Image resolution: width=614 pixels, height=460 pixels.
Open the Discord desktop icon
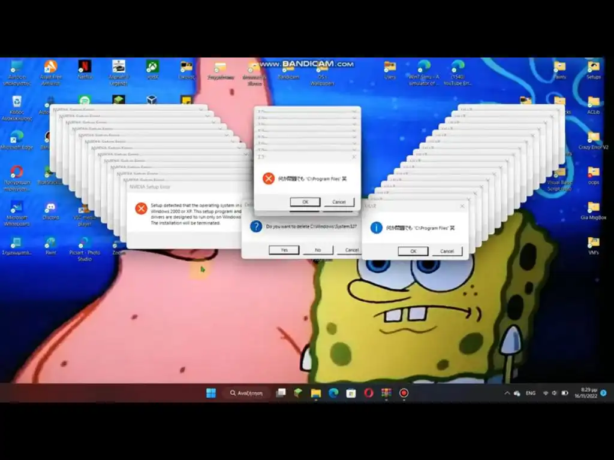click(x=50, y=210)
